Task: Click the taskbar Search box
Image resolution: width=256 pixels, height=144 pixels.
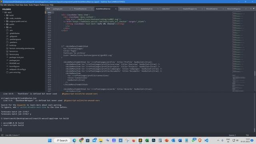Action: (x=62, y=140)
